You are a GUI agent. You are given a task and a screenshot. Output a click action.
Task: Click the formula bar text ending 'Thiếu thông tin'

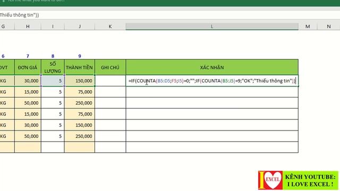pyautogui.click(x=20, y=15)
